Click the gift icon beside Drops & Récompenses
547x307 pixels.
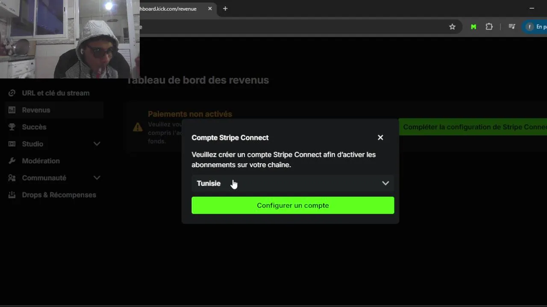[x=12, y=195]
